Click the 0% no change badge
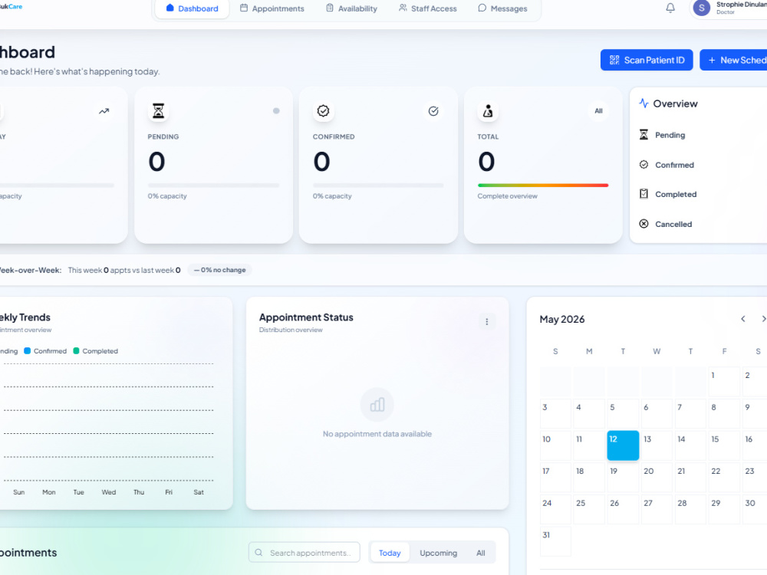The image size is (767, 575). pyautogui.click(x=219, y=270)
